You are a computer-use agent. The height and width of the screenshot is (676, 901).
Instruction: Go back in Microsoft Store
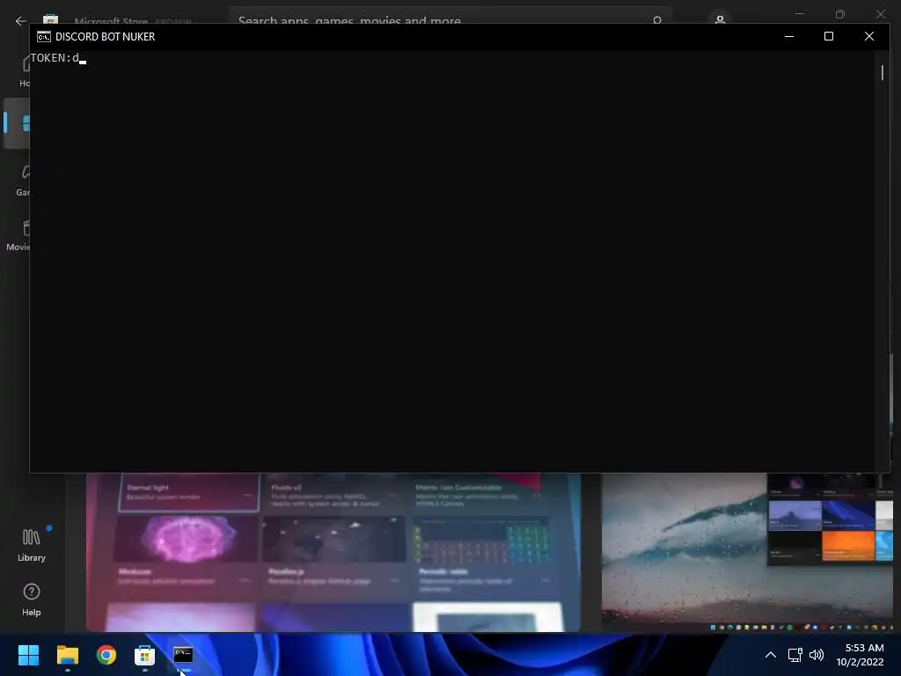[x=21, y=21]
